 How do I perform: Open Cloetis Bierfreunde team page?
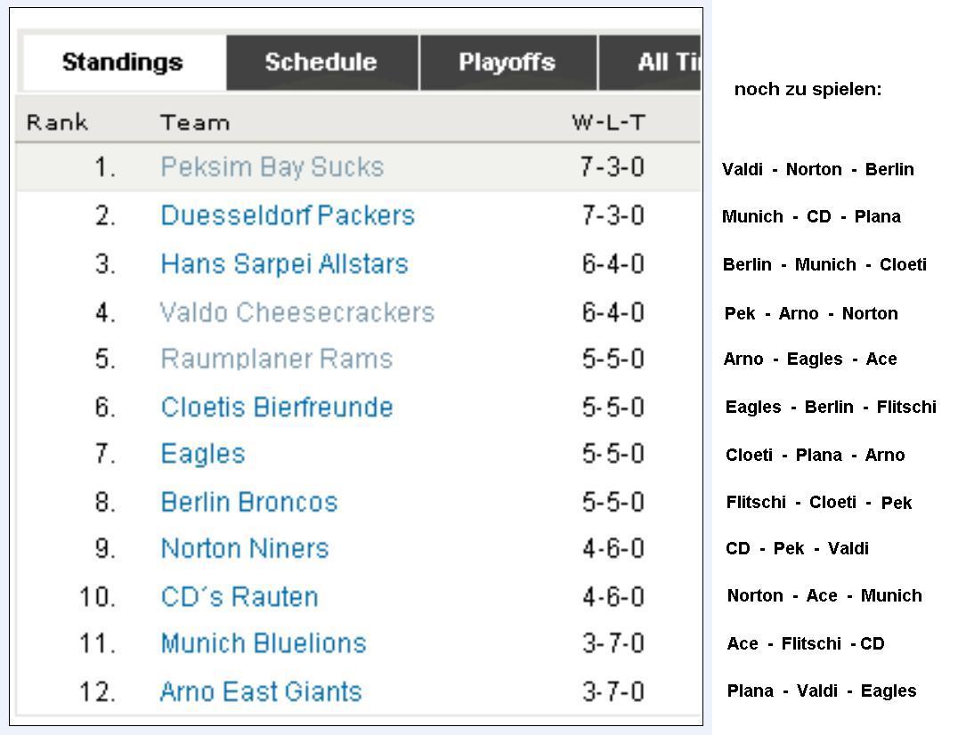click(x=276, y=408)
